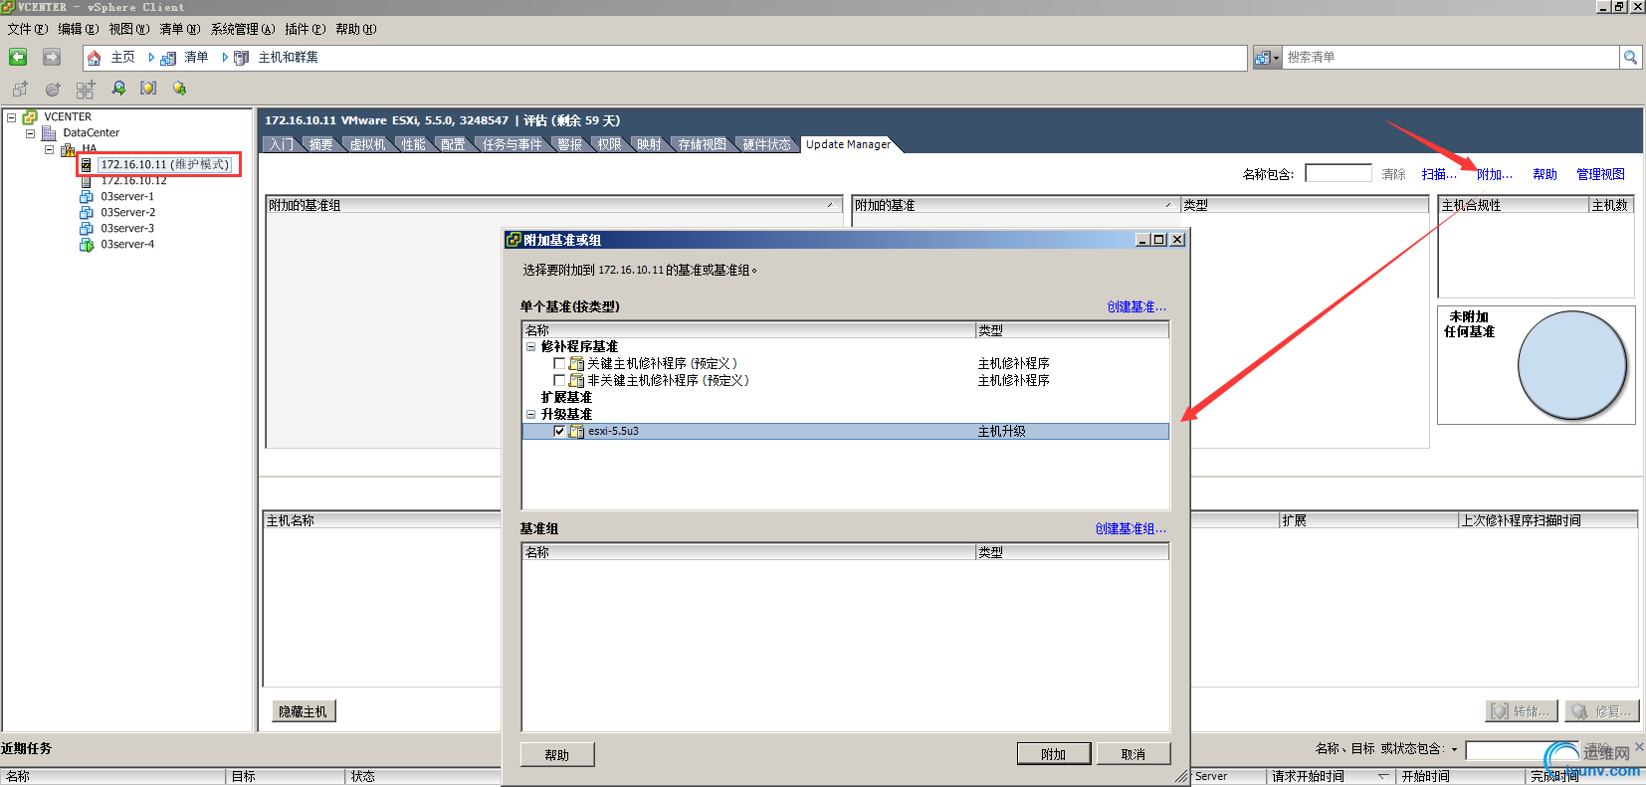Click the VM icon for 03Server-2
Viewport: 1646px width, 787px height.
(87, 213)
